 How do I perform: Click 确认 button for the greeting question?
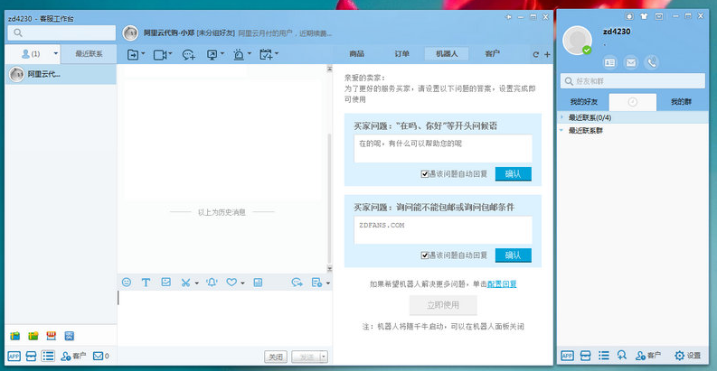513,174
